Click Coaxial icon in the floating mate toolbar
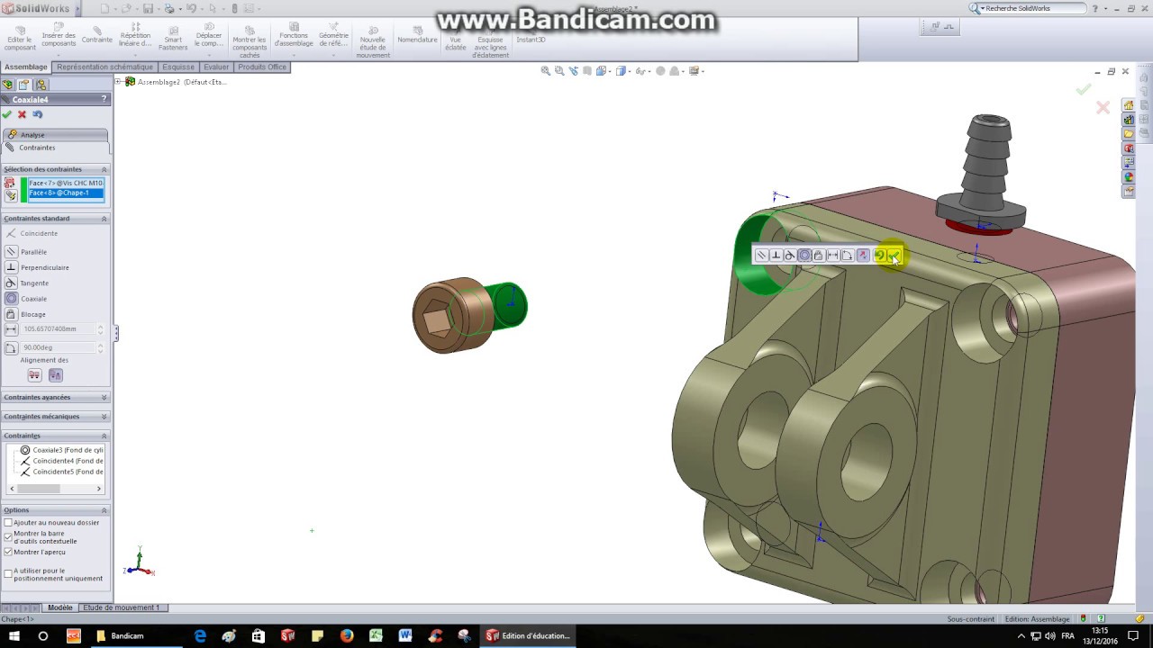The height and width of the screenshot is (648, 1153). pyautogui.click(x=804, y=256)
